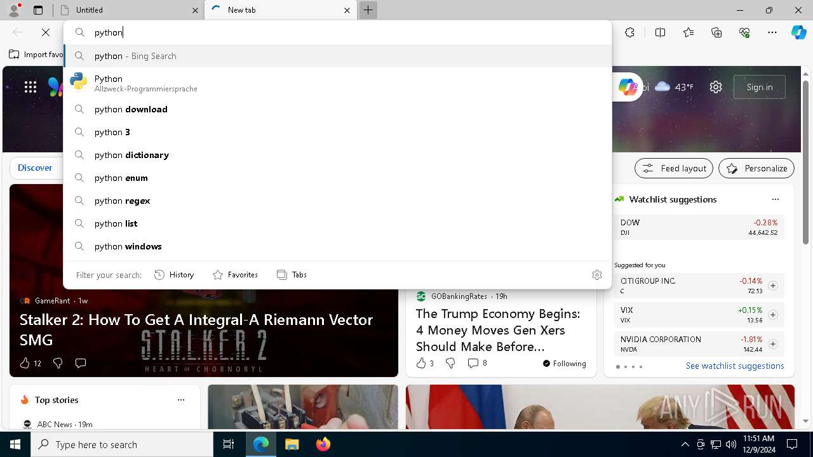
Task: Launch Copilot from the toolbar
Action: coord(798,32)
